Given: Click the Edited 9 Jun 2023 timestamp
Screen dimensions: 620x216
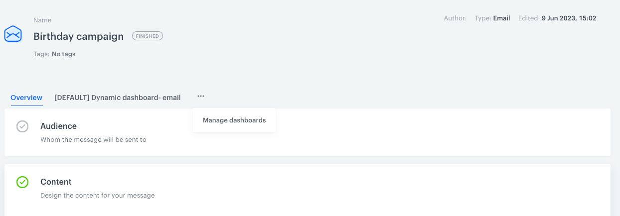Looking at the screenshot, I should tap(557, 18).
